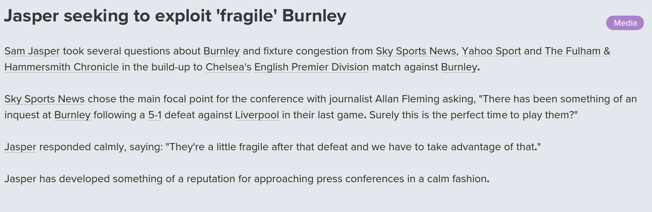Click the Chelsea's club link
Image resolution: width=652 pixels, height=212 pixels.
pos(228,67)
